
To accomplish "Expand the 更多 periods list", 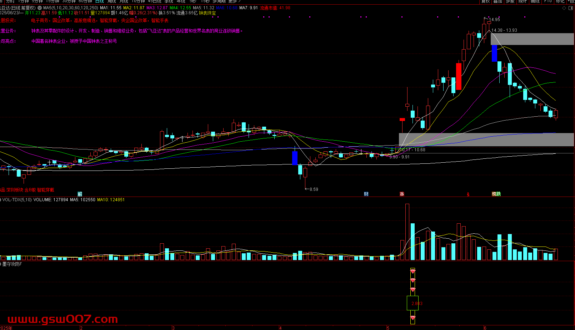I will (234, 1).
